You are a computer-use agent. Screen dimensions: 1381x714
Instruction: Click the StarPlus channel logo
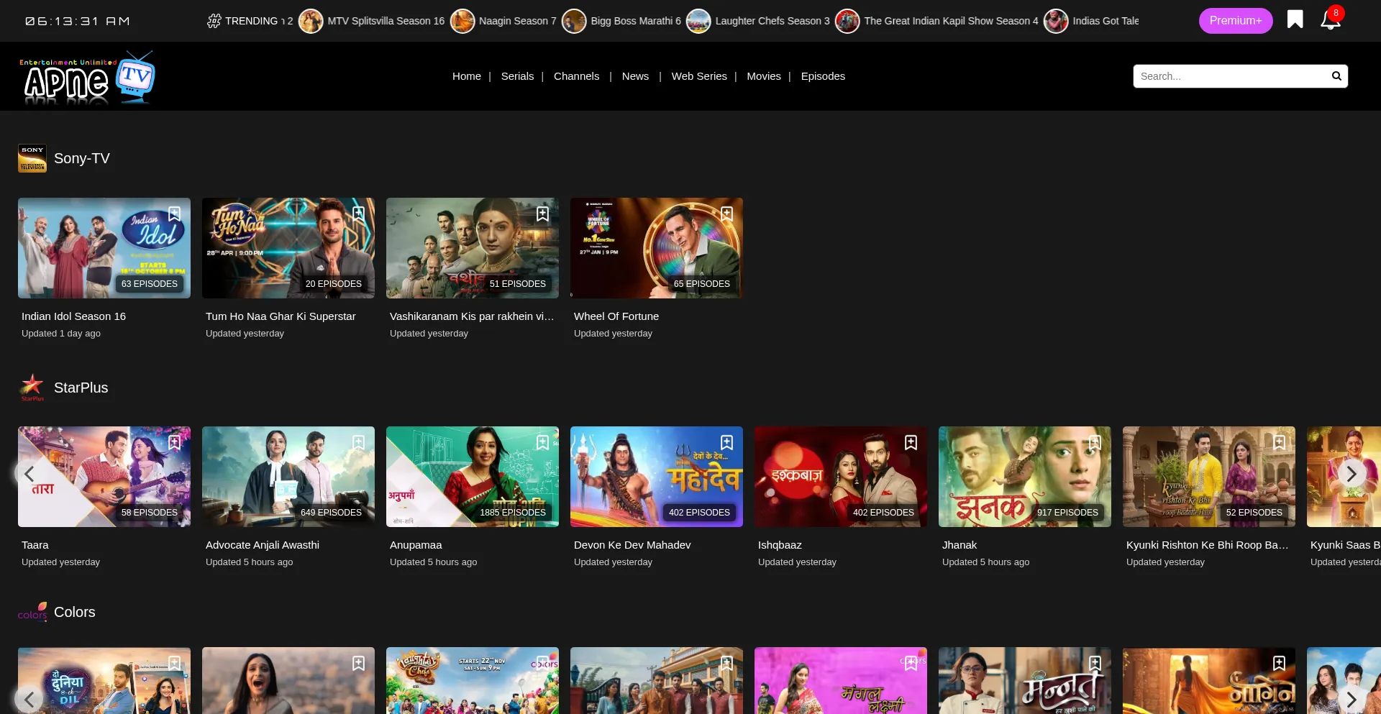coord(32,388)
